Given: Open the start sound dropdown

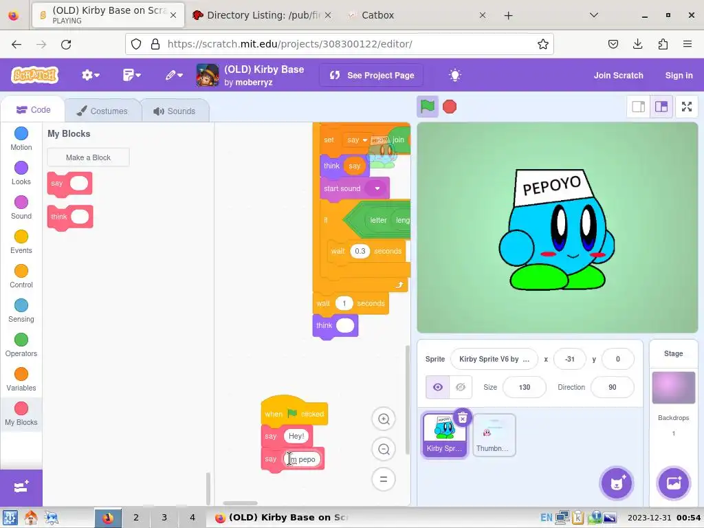Looking at the screenshot, I should 376,188.
